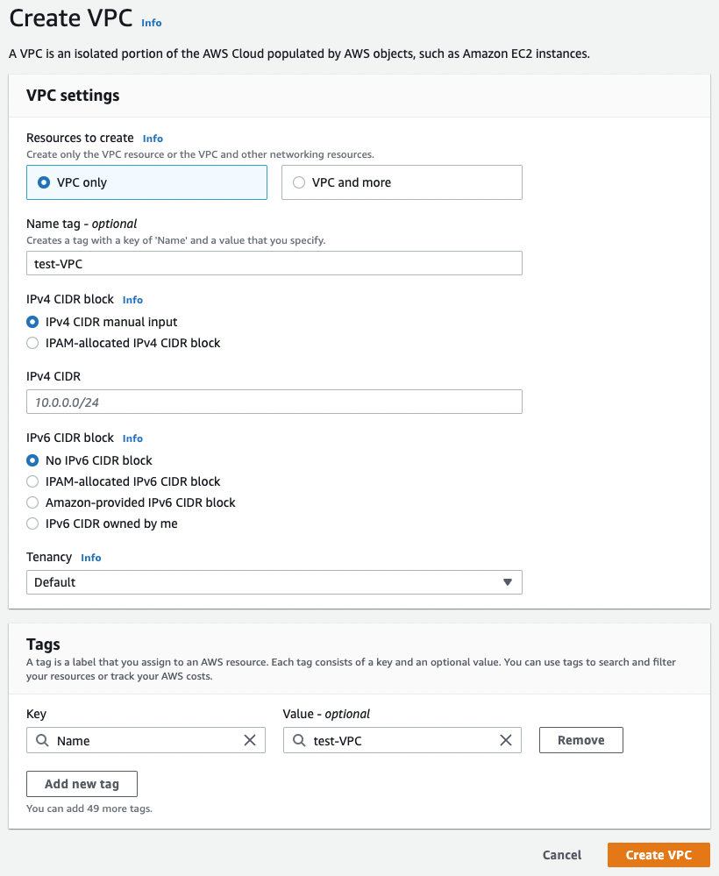
Task: Click the search icon in Key field
Action: click(x=42, y=740)
